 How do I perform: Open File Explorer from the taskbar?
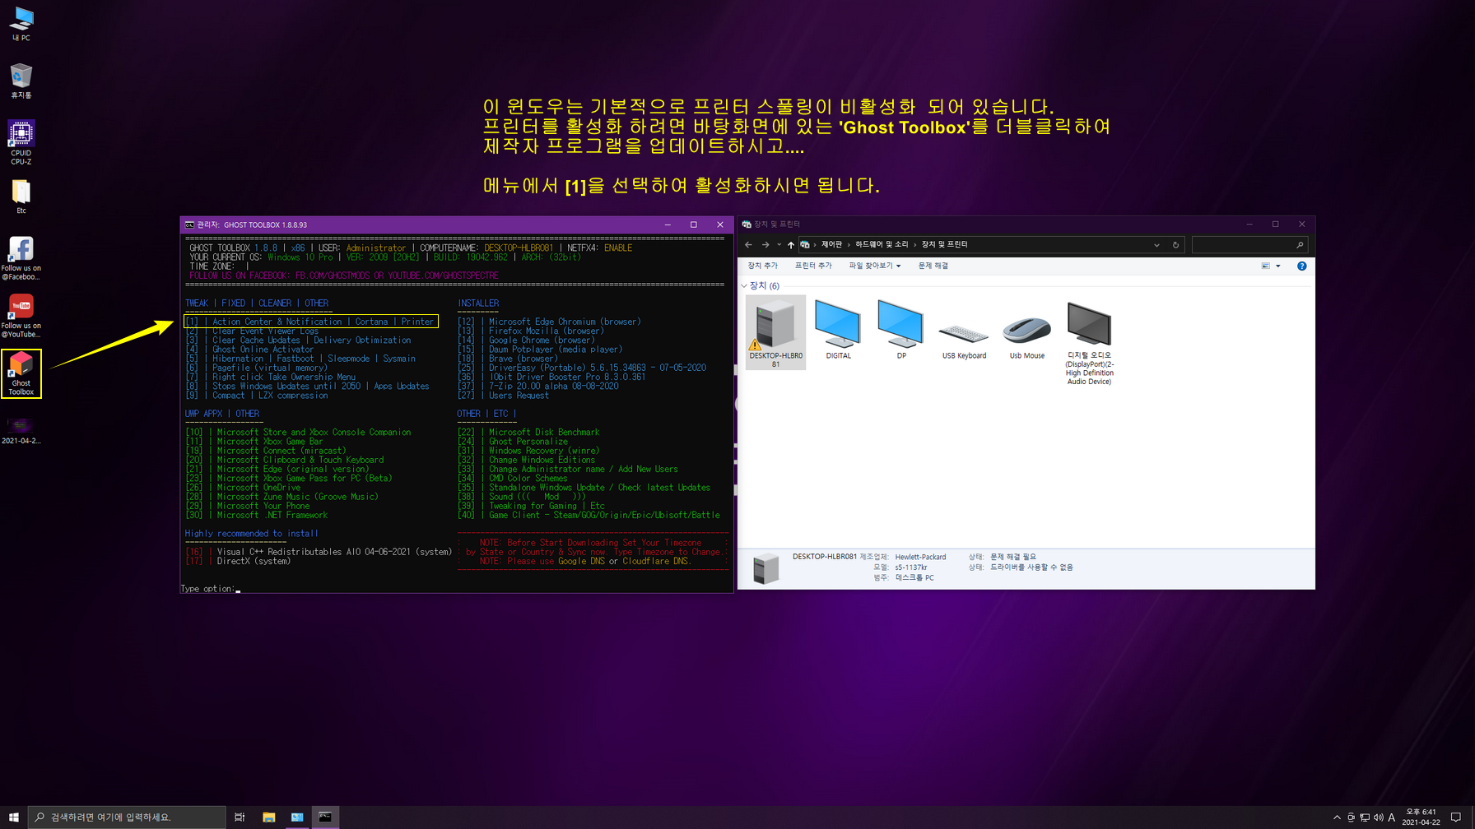pyautogui.click(x=268, y=817)
